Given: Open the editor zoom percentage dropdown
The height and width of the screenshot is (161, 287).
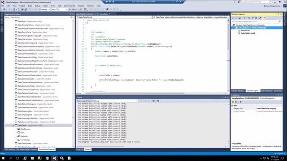Looking at the screenshot, I should (x=80, y=93).
